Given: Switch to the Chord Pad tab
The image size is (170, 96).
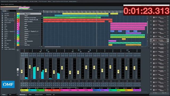Looking at the screenshot, I should click(49, 95).
